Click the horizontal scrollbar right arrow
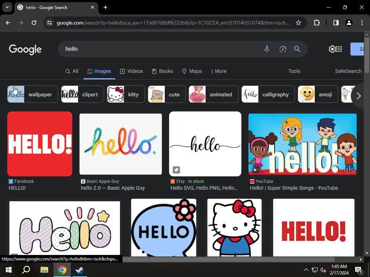 pyautogui.click(x=361, y=259)
